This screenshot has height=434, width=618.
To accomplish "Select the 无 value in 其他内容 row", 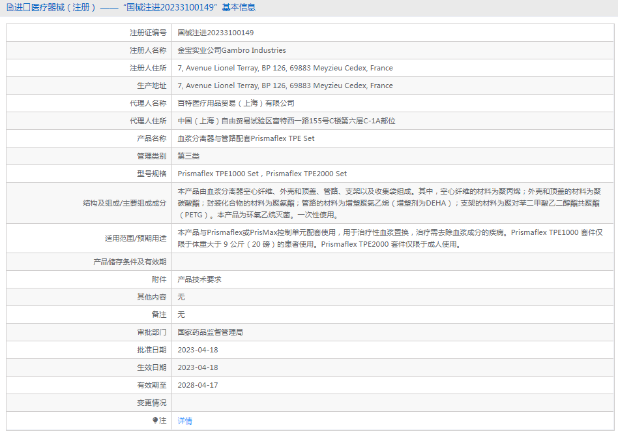I will tap(181, 297).
